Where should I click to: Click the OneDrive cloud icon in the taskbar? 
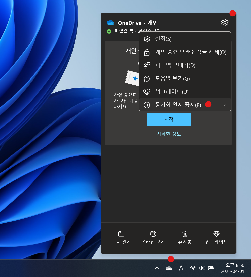169,268
